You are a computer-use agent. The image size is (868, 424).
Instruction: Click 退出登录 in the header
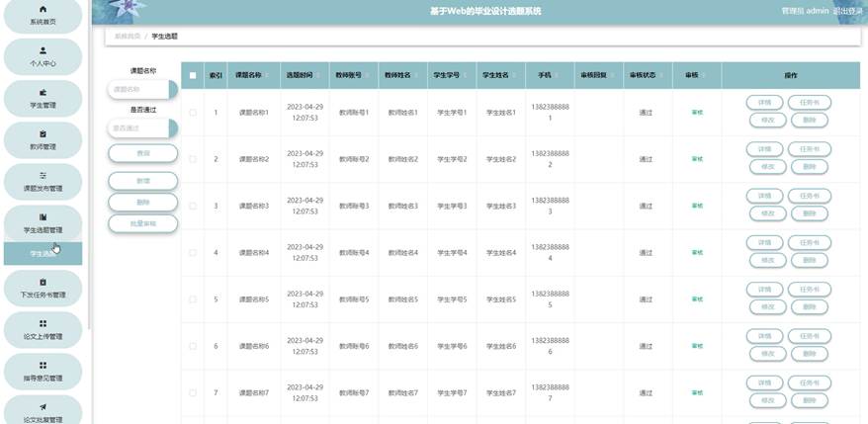[847, 11]
